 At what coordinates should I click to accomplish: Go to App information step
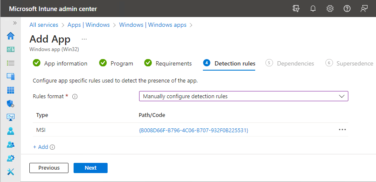[60, 63]
